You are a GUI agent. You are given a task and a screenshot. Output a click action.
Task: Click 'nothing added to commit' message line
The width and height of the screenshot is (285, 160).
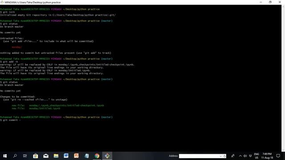coord(56,53)
